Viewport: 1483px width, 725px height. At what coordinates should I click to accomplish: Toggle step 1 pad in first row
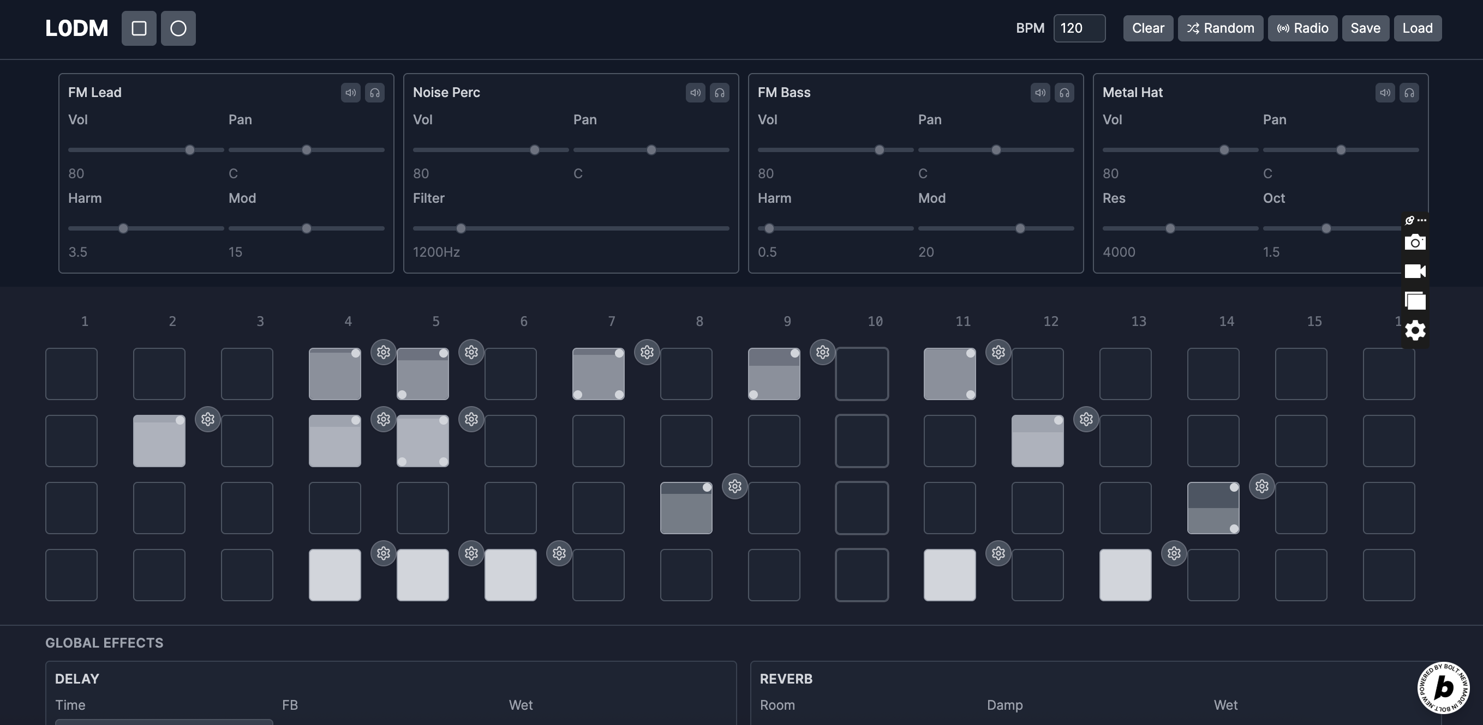[x=71, y=374]
